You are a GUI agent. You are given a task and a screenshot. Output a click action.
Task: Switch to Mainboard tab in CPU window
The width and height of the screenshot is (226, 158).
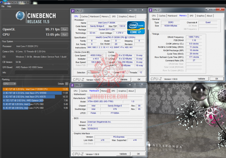tap(95, 17)
